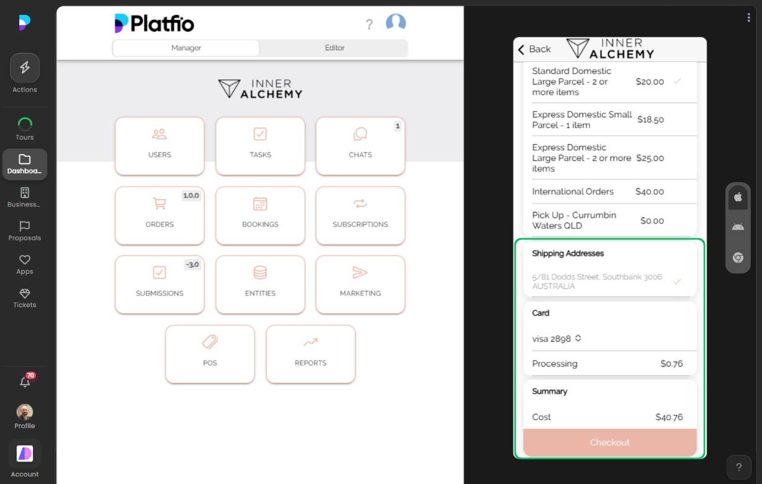Open the user avatar menu in header
Viewport: 762px width, 484px height.
[x=396, y=24]
